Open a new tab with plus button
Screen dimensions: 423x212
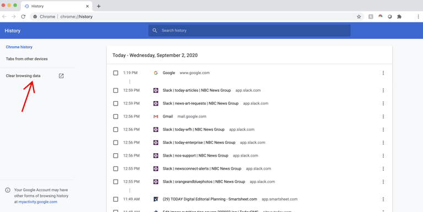coord(99,6)
